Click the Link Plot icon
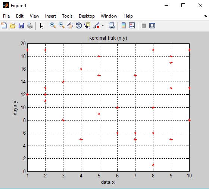This screenshot has height=189, width=209. [112, 25]
